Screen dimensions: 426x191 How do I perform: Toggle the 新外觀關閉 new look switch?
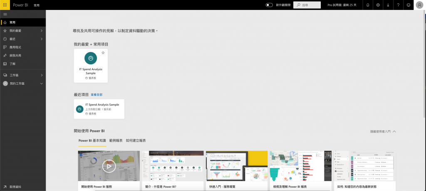coord(269,5)
